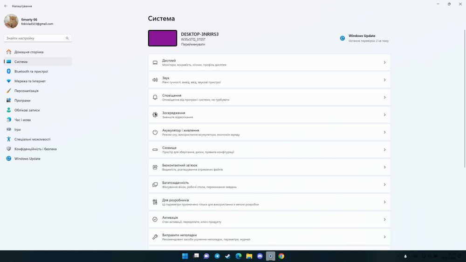Click the vertical scrollbar
The height and width of the screenshot is (262, 466).
(x=465, y=99)
